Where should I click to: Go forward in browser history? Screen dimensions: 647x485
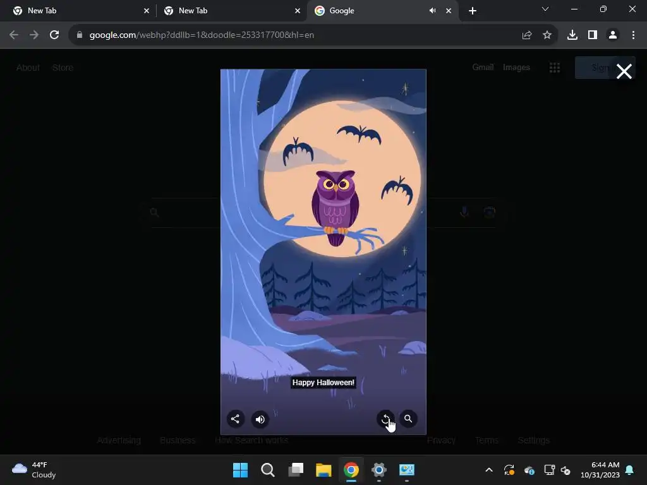coord(34,35)
